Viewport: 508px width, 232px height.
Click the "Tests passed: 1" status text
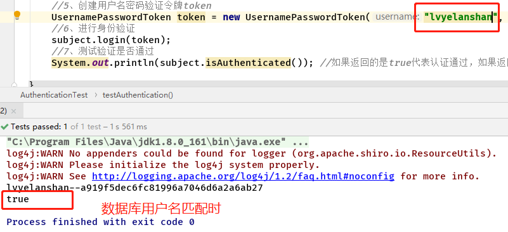39,127
